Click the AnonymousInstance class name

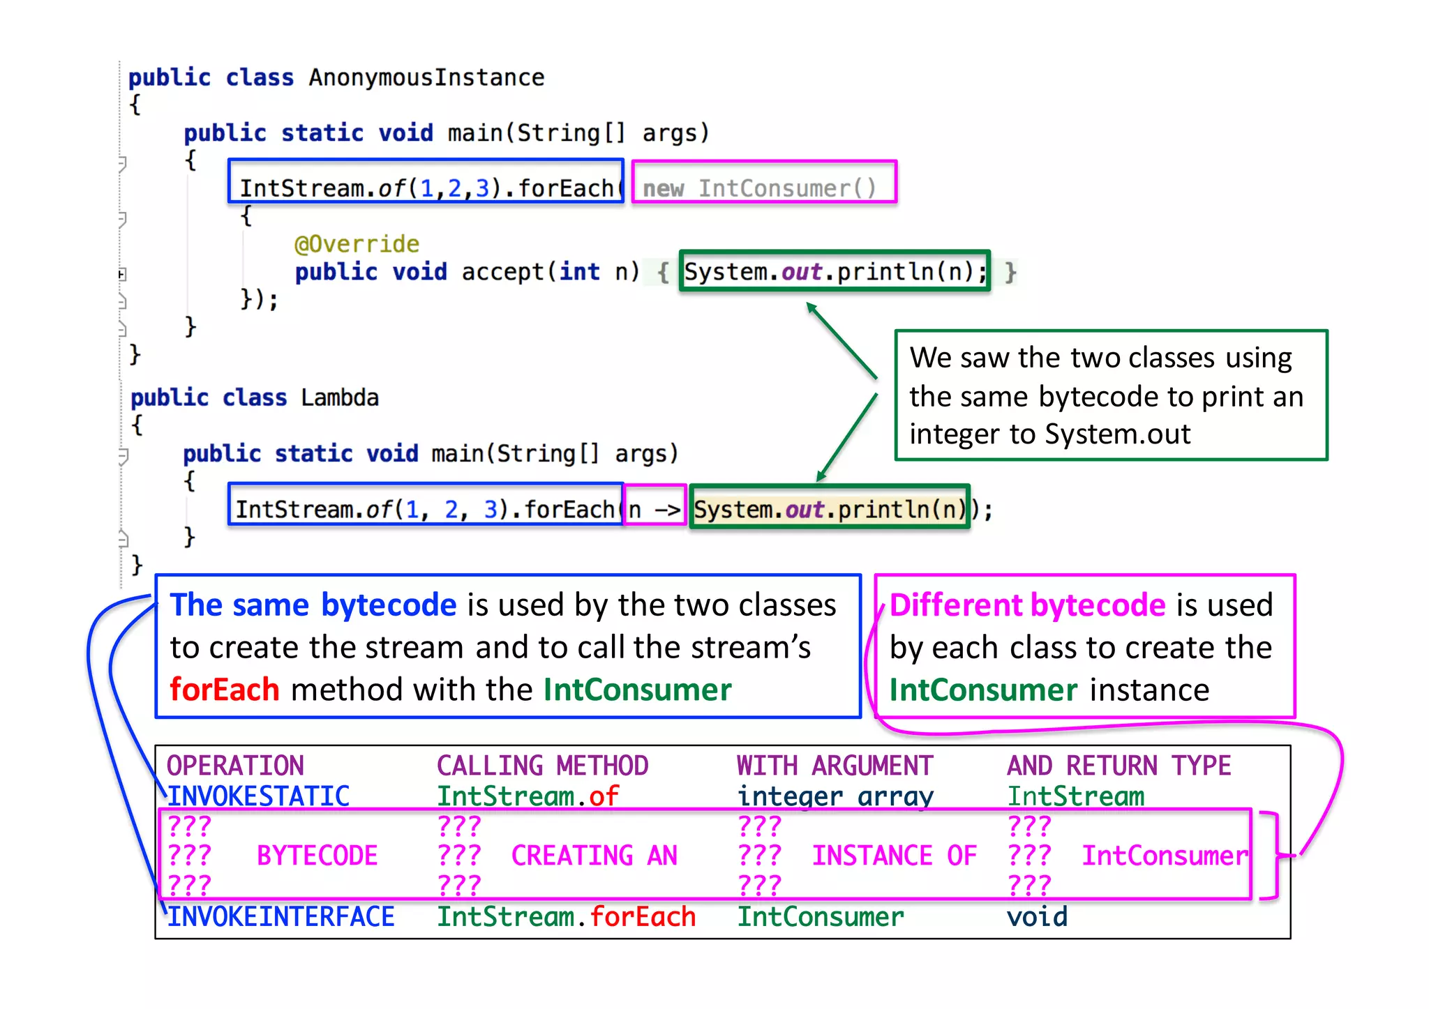click(x=426, y=77)
